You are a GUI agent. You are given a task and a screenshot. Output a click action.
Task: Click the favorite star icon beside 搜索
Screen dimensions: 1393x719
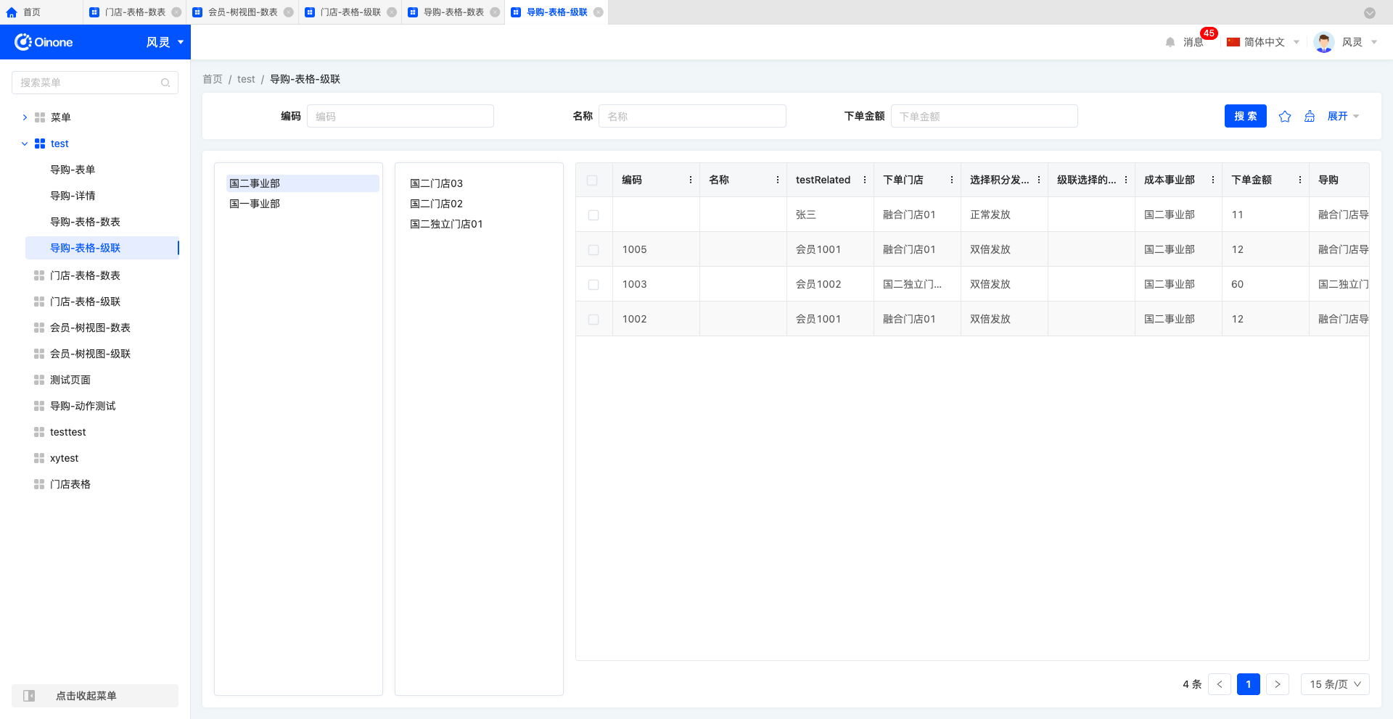[1285, 116]
